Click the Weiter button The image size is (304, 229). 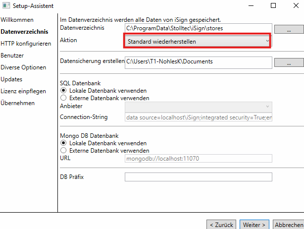(254, 225)
